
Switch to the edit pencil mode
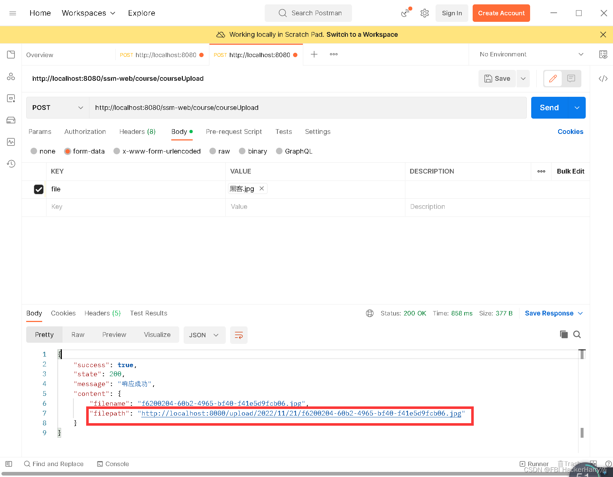pyautogui.click(x=553, y=79)
